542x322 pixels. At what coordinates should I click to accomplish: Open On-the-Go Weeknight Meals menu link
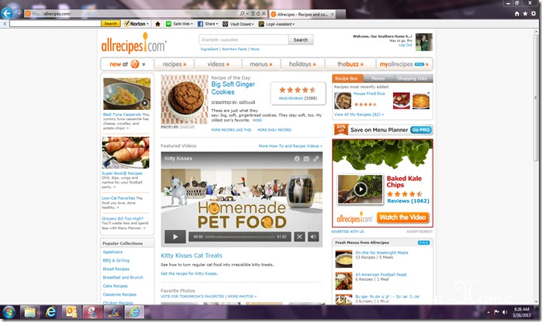click(381, 252)
